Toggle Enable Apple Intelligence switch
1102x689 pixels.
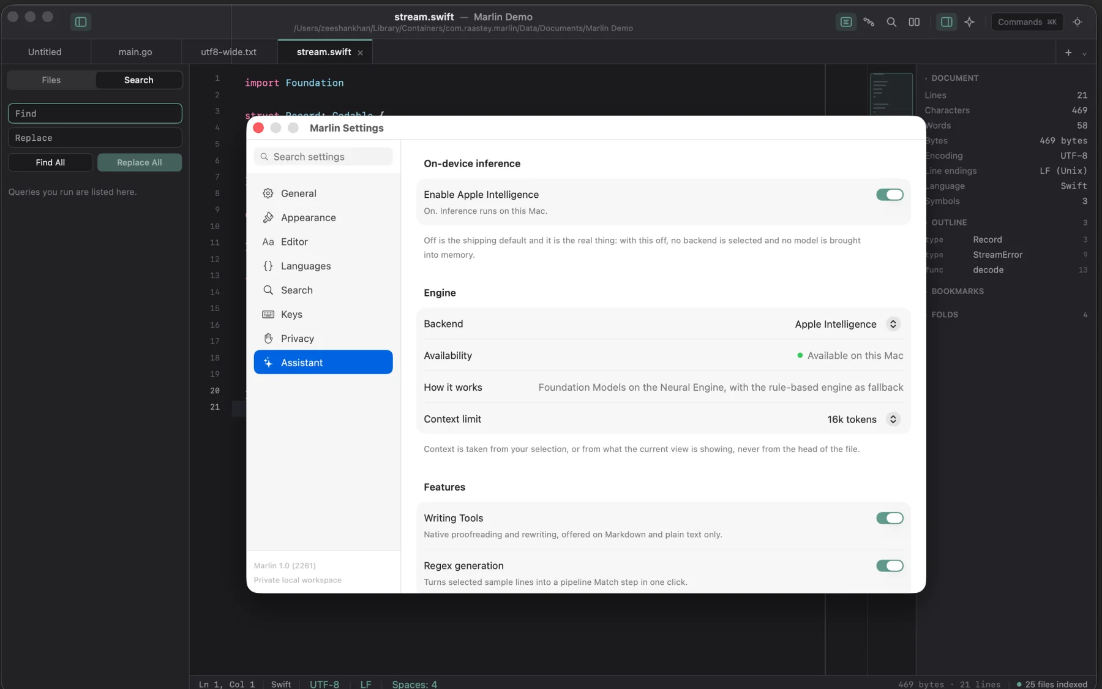[890, 195]
